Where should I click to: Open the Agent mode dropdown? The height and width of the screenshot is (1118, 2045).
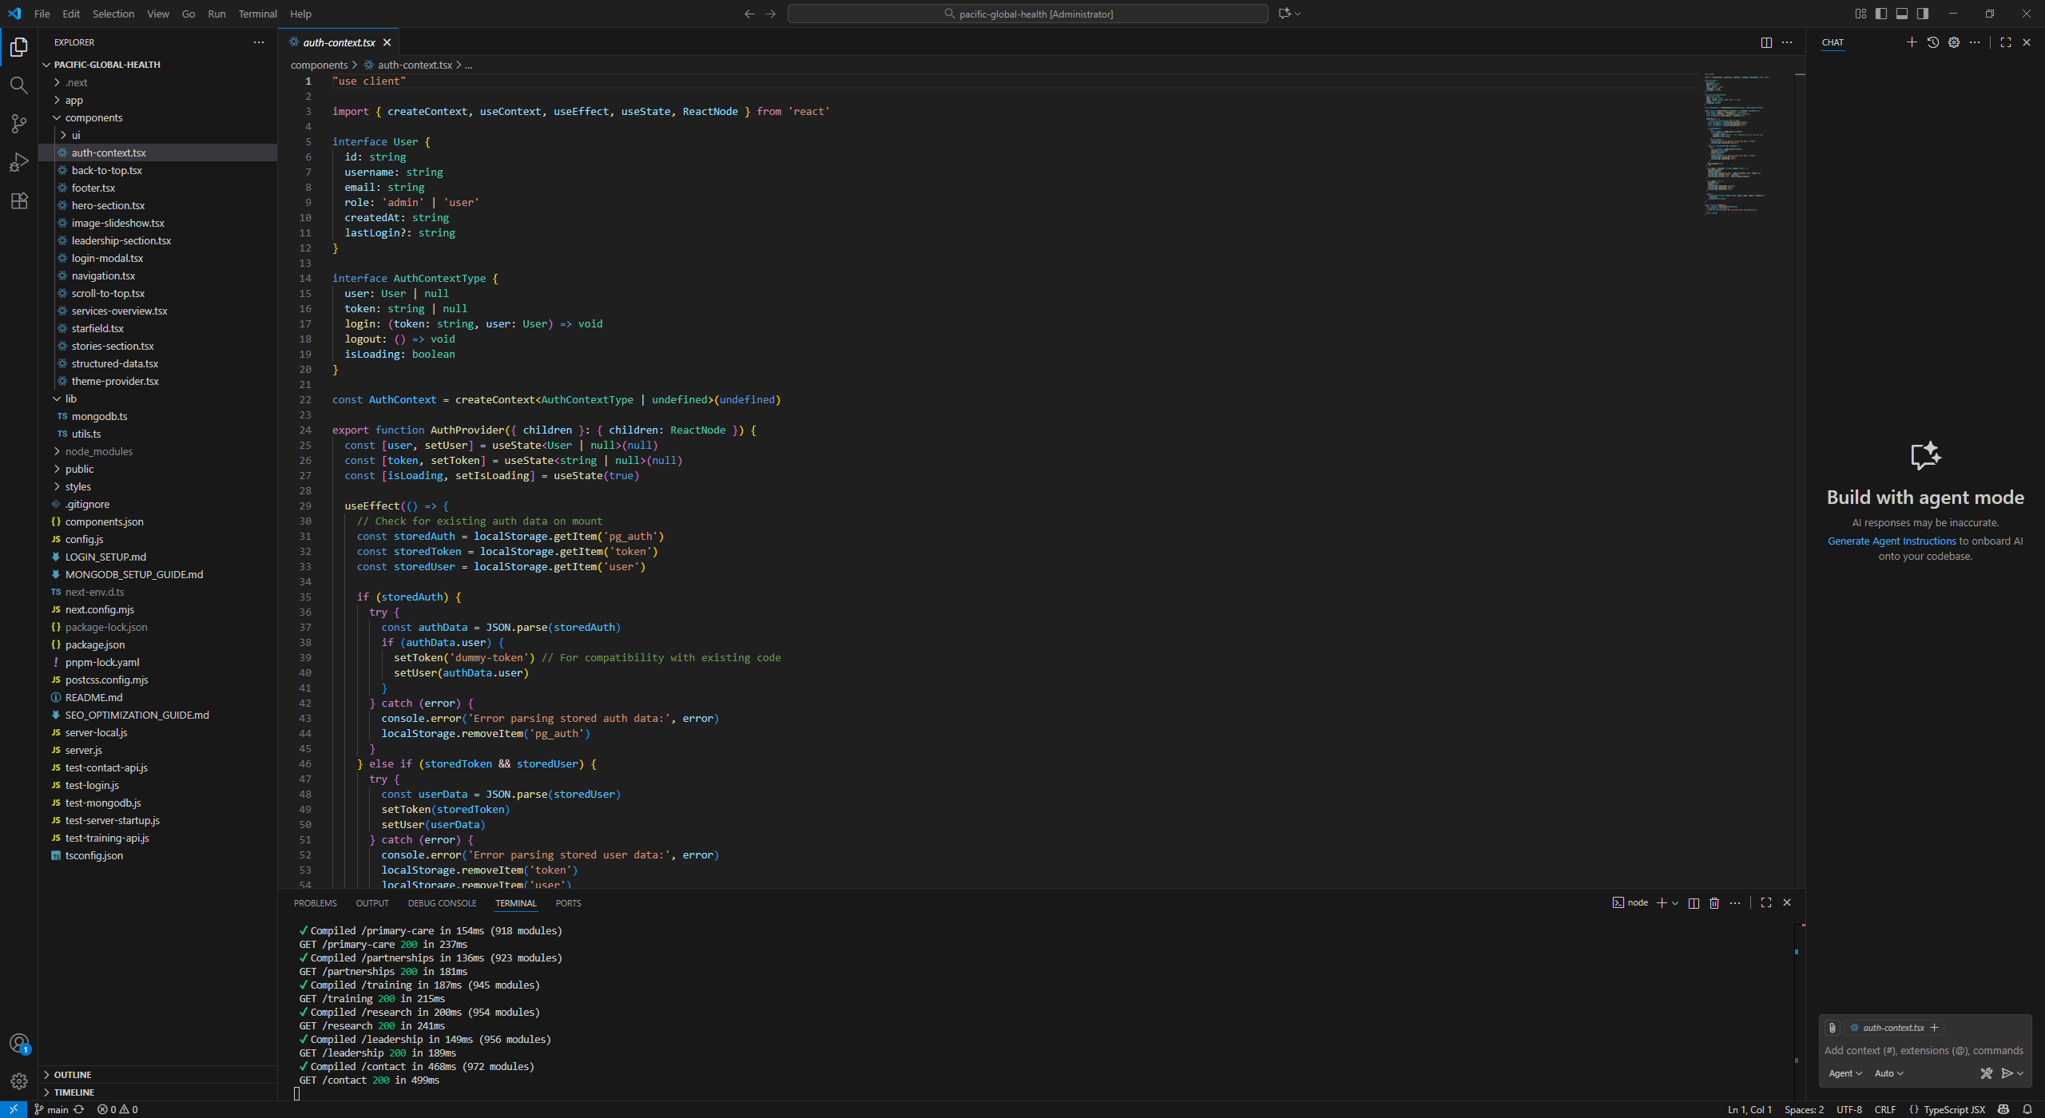(1845, 1073)
